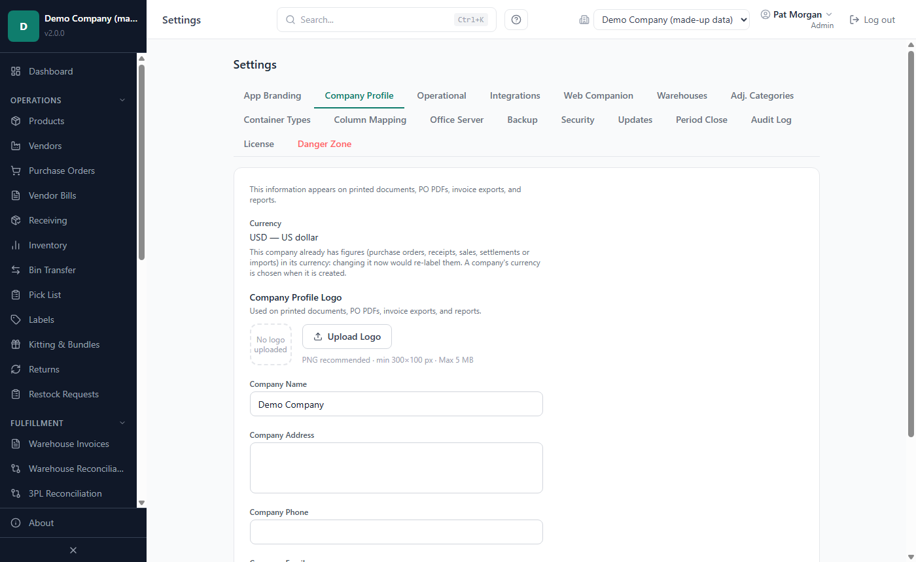Click the Kitting & Bundles gift icon
The image size is (916, 562).
point(16,344)
